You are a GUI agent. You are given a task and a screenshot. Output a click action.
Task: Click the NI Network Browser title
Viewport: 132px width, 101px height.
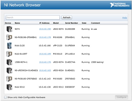click(22, 5)
